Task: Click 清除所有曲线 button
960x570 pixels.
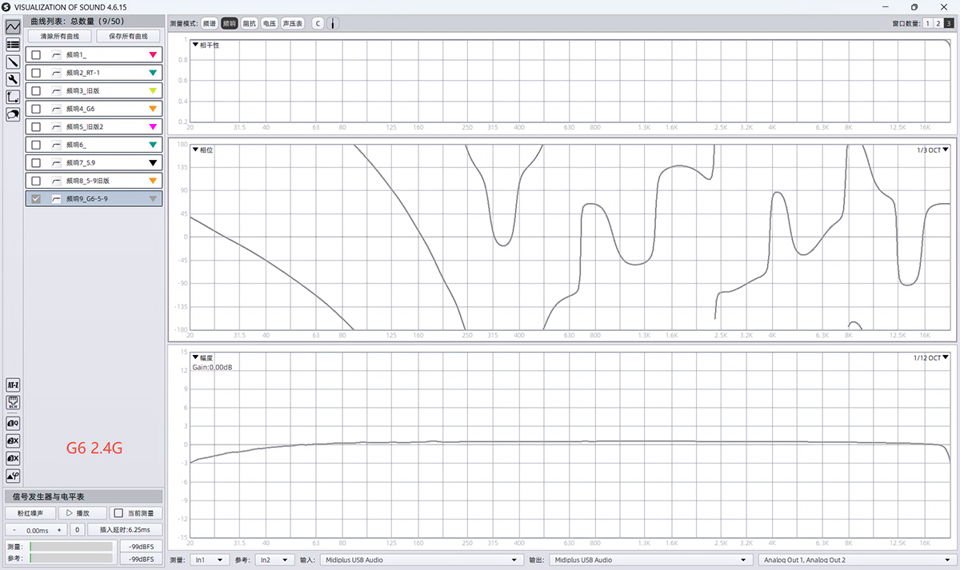Action: click(x=58, y=37)
